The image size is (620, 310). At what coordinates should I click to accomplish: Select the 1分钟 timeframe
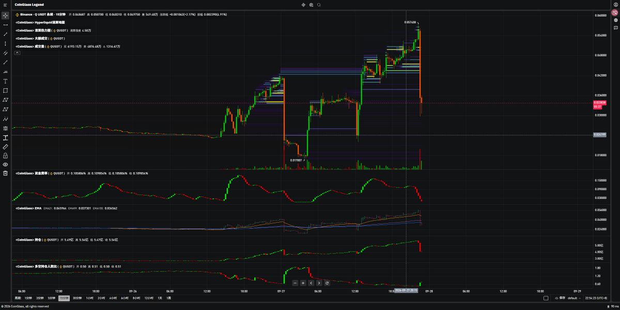point(28,298)
